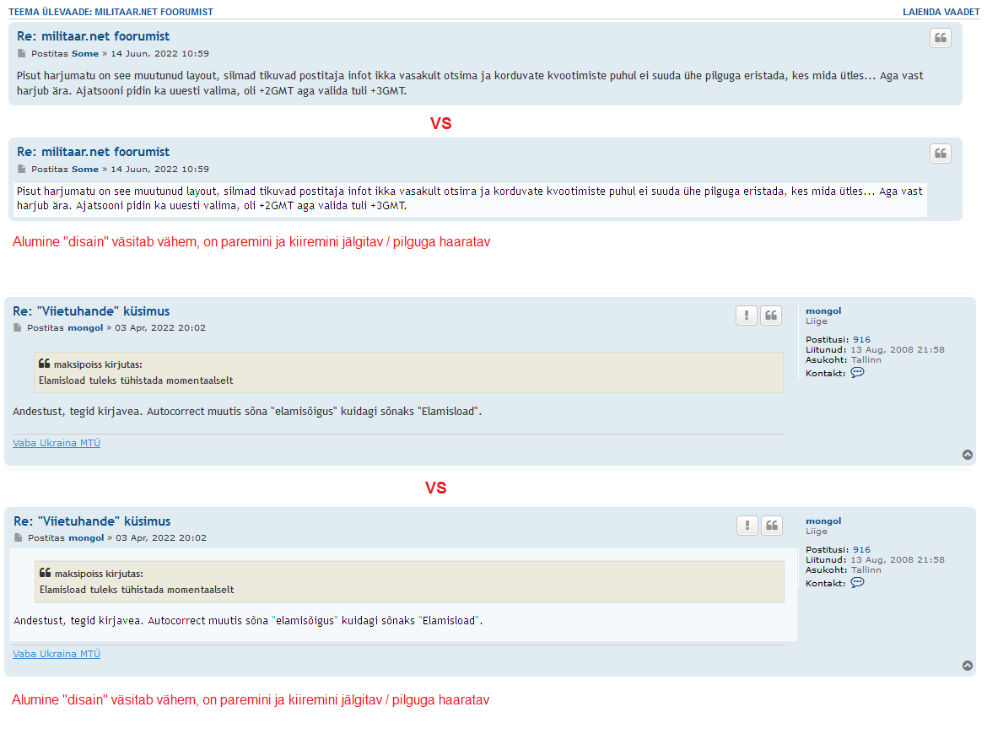Open Kontakt speech bubble in upper mongol profile
This screenshot has height=750, width=987.
[x=857, y=372]
